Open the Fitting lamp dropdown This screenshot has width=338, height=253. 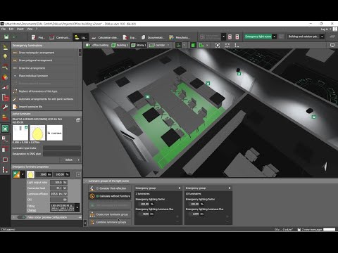click(77, 207)
